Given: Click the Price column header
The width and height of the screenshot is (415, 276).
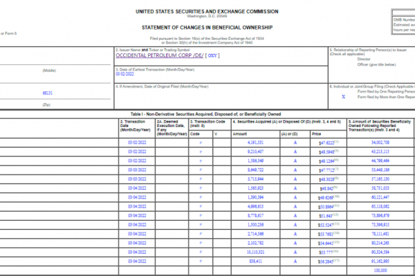Looking at the screenshot, I should pos(317,133).
